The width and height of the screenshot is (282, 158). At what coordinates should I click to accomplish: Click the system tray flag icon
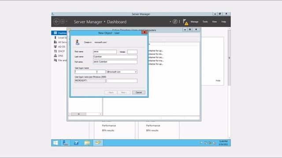pos(202,143)
